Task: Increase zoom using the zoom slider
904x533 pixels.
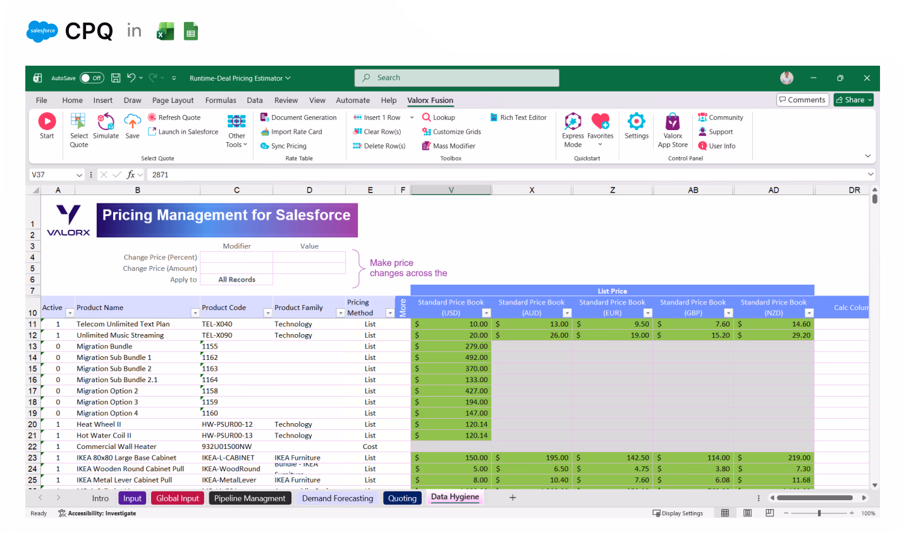Action: pos(851,513)
